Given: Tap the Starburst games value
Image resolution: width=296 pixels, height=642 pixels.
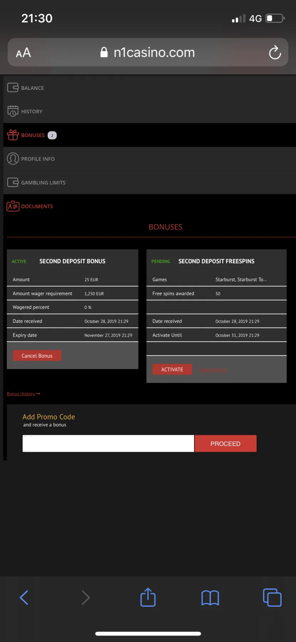Looking at the screenshot, I should click(241, 280).
